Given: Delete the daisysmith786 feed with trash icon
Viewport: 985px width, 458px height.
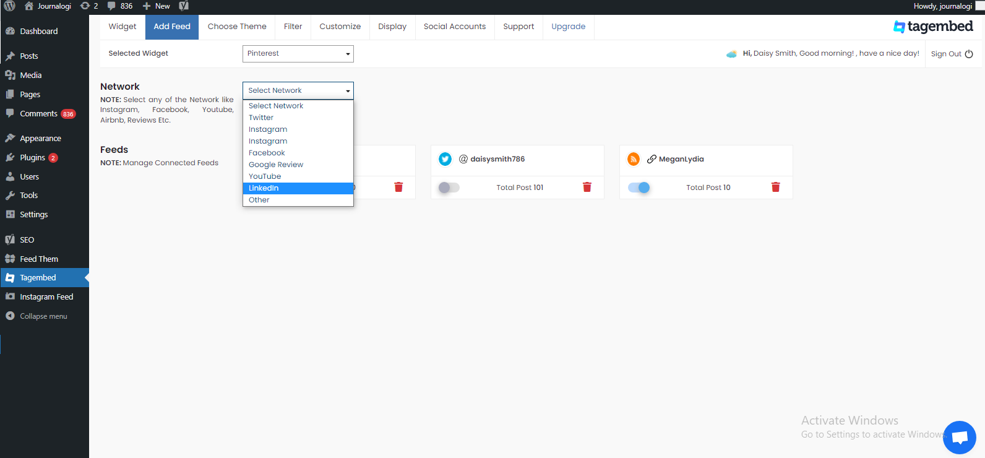Looking at the screenshot, I should tap(587, 187).
